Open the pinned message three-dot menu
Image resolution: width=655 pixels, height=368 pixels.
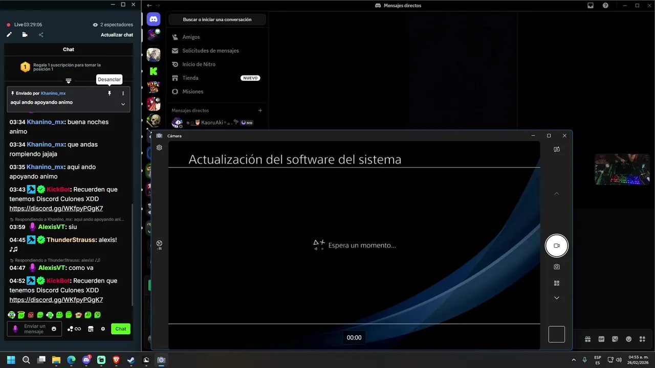pyautogui.click(x=123, y=94)
